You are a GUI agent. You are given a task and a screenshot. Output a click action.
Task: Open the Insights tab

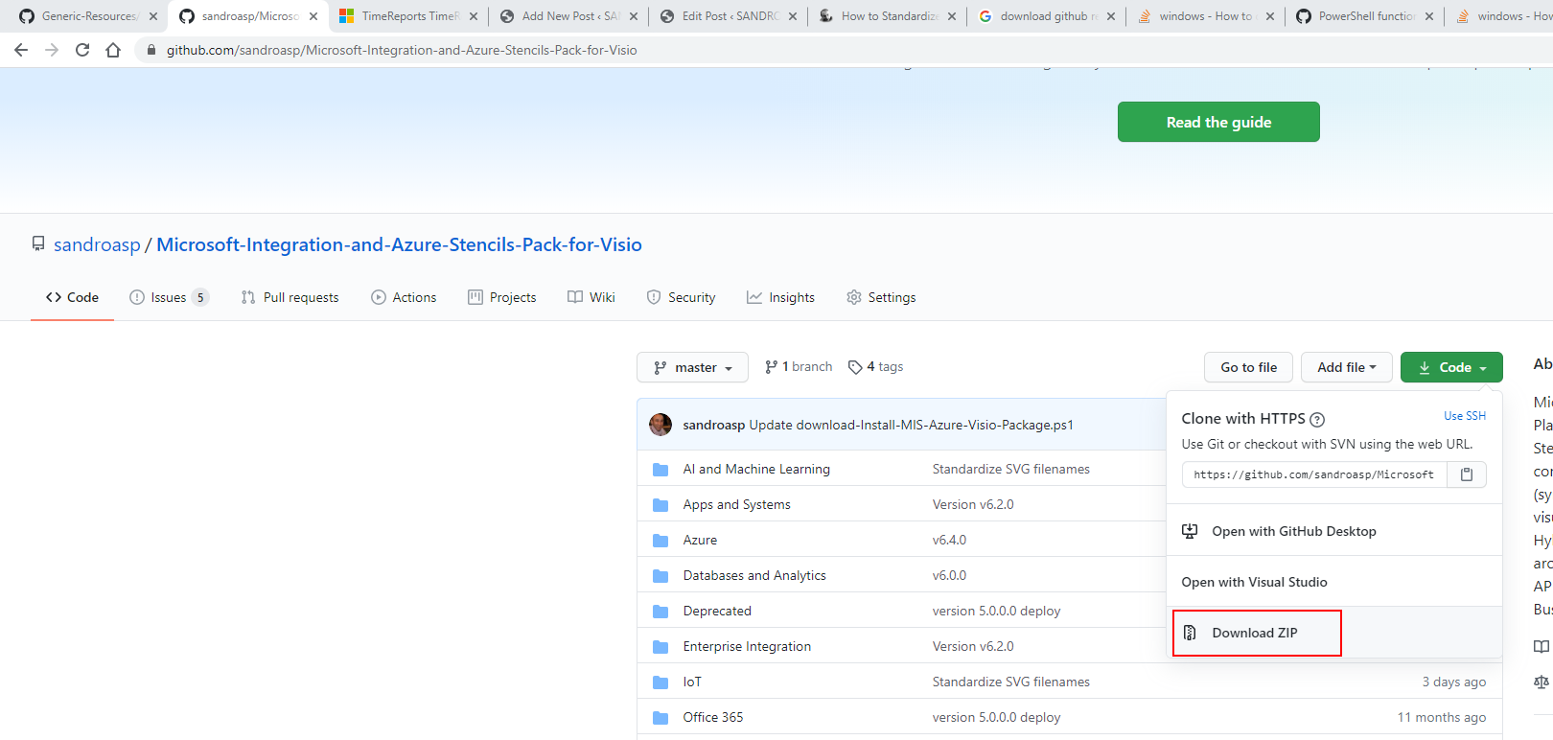(x=780, y=297)
